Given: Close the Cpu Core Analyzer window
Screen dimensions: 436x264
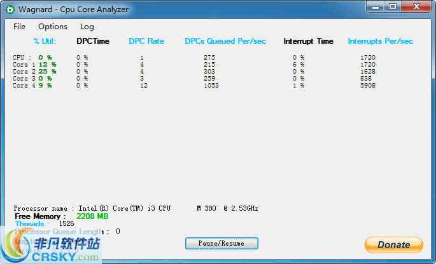Looking at the screenshot, I should click(x=416, y=7).
